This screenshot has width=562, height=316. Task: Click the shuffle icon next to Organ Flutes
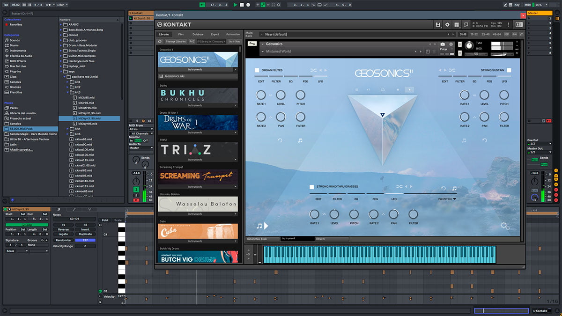coord(313,70)
